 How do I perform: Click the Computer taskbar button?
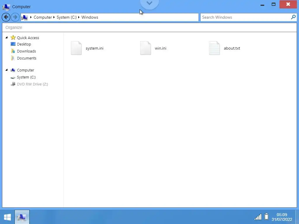pos(22,217)
